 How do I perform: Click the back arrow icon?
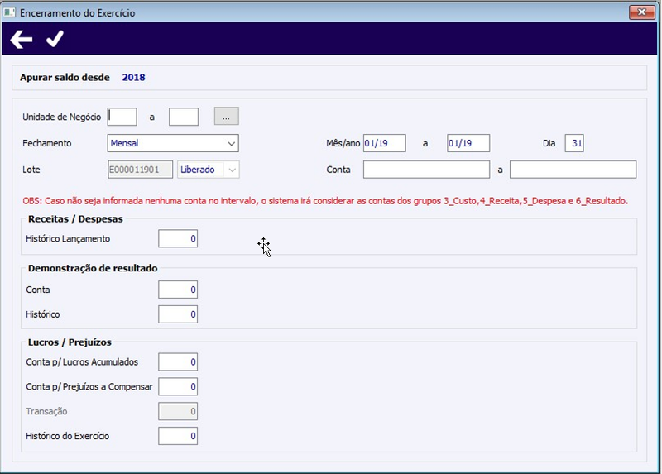22,40
